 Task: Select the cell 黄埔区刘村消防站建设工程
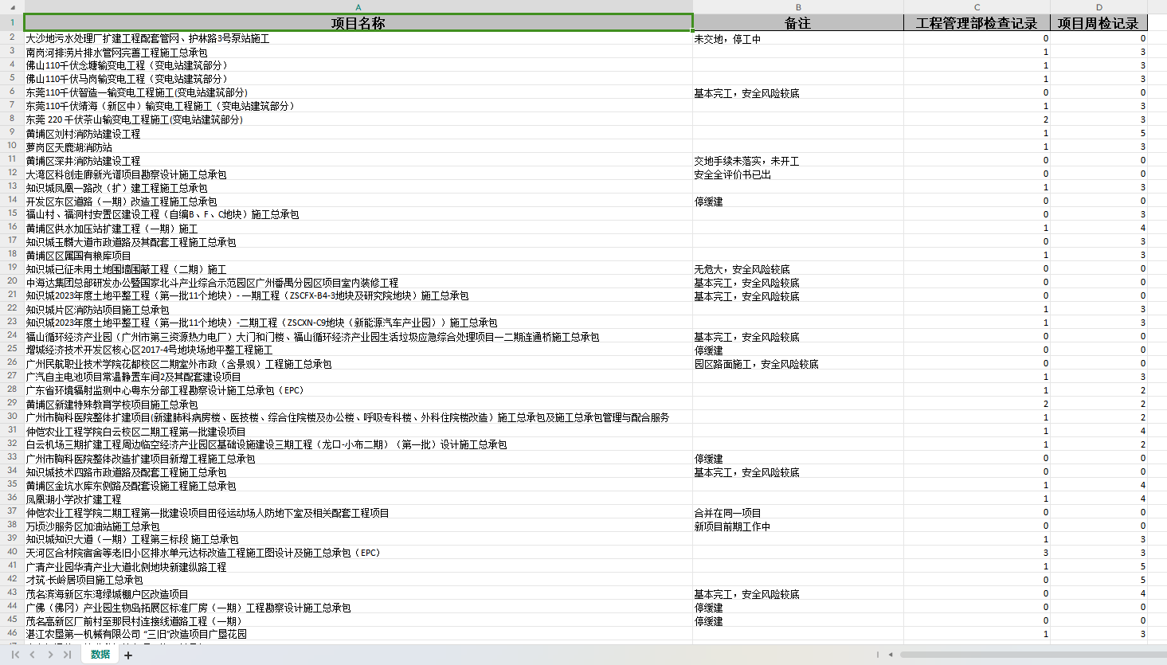(83, 134)
